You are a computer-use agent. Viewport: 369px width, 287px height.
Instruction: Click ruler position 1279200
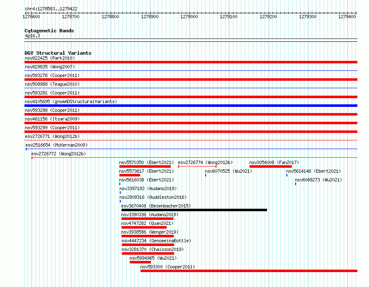(x=268, y=17)
